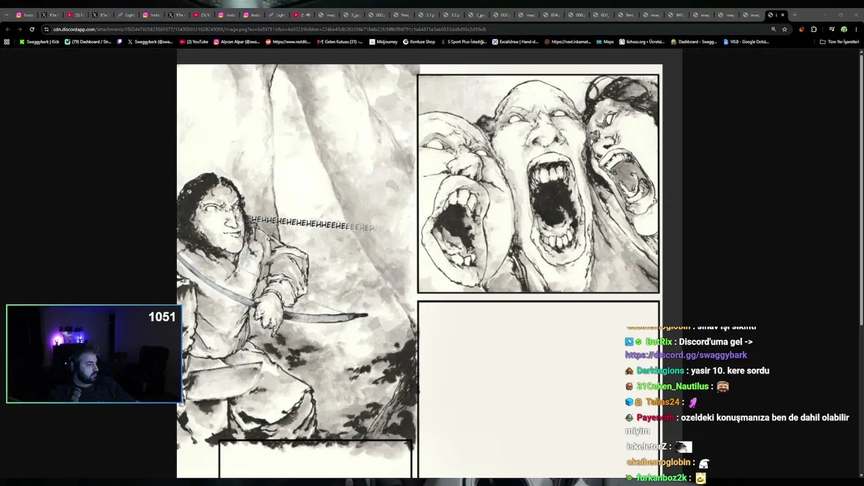
Task: Open the Chrome profile avatar
Action: 844,29
